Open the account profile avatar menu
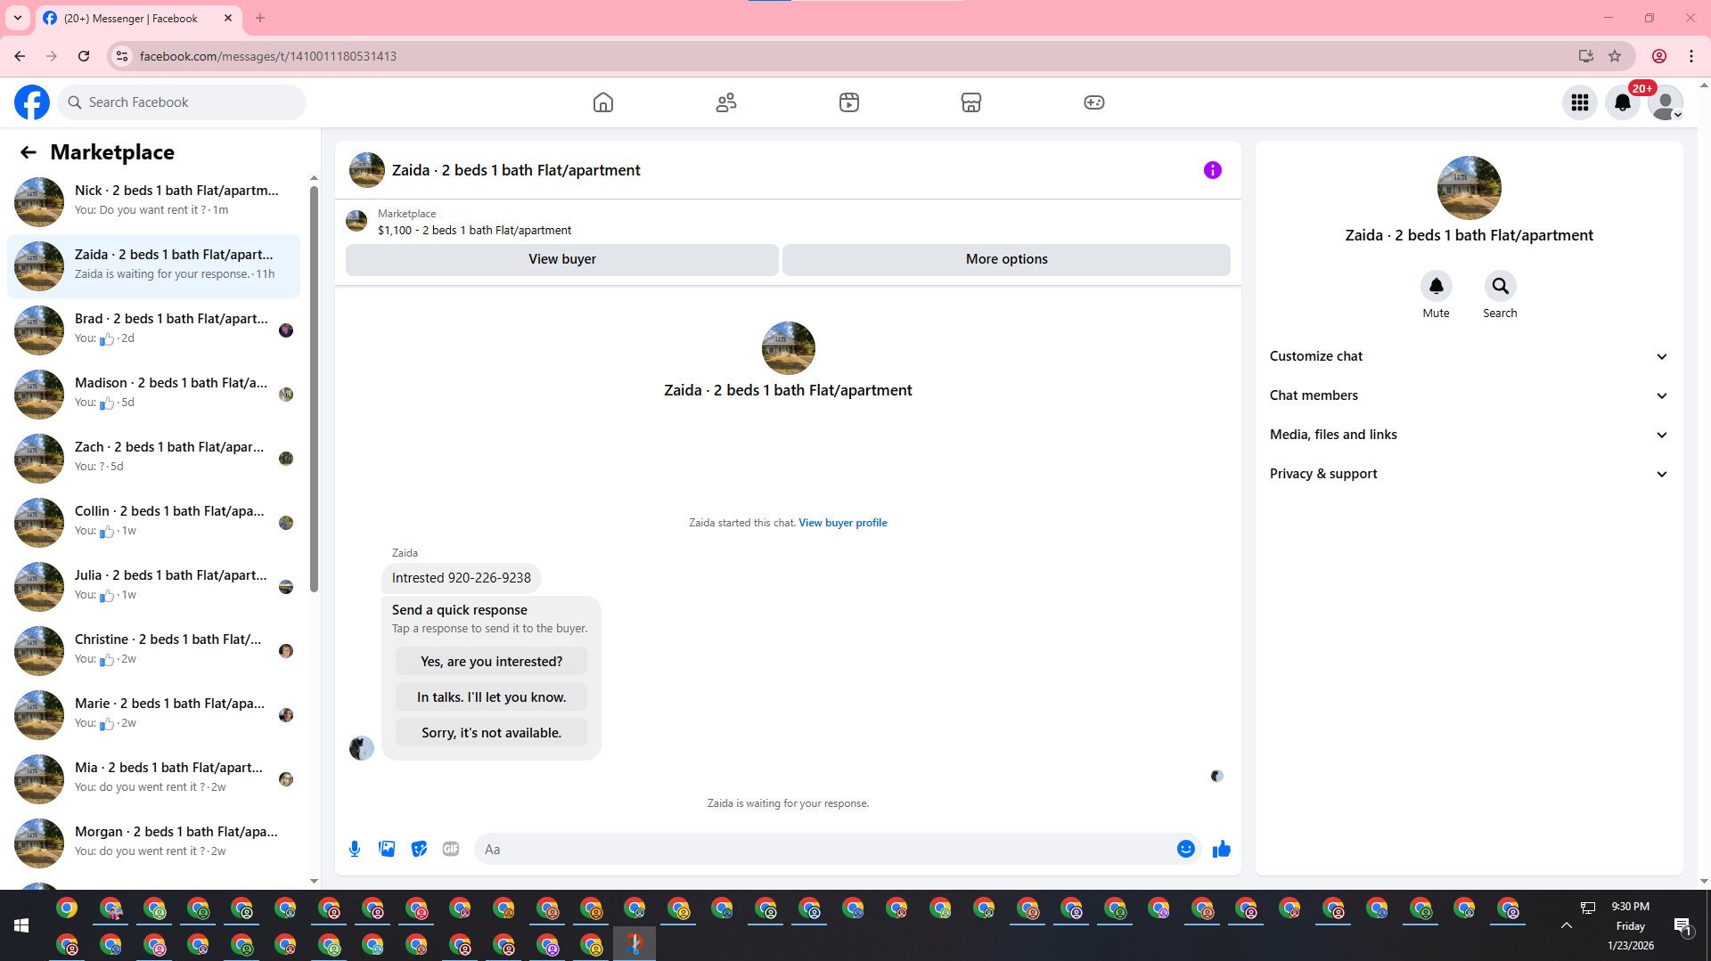Viewport: 1711px width, 961px height. point(1666,102)
